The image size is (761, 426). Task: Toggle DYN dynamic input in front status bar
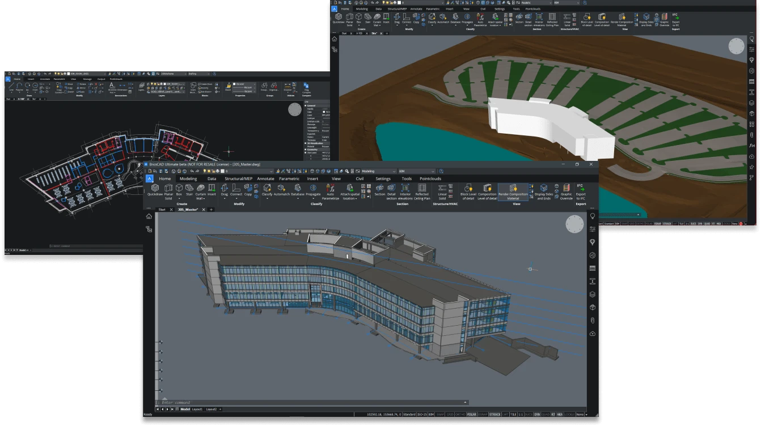coord(536,415)
